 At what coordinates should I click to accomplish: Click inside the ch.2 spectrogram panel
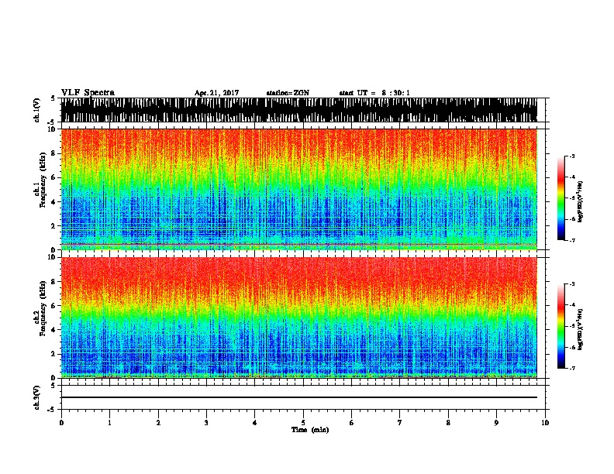point(298,318)
